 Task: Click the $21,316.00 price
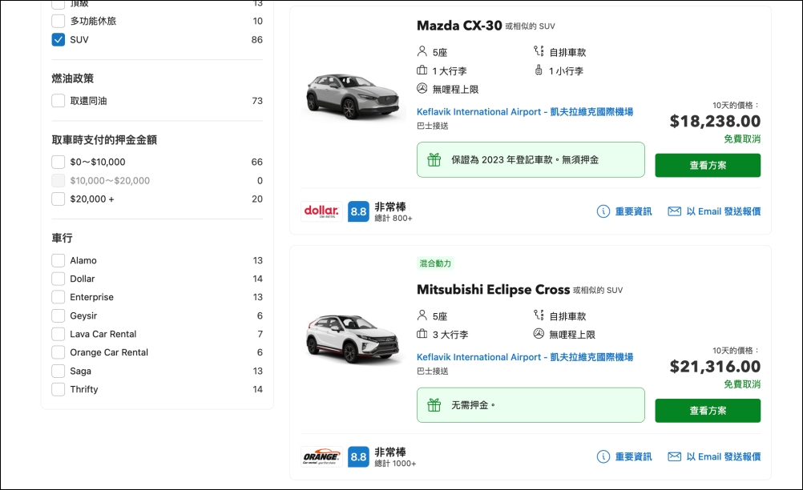715,366
